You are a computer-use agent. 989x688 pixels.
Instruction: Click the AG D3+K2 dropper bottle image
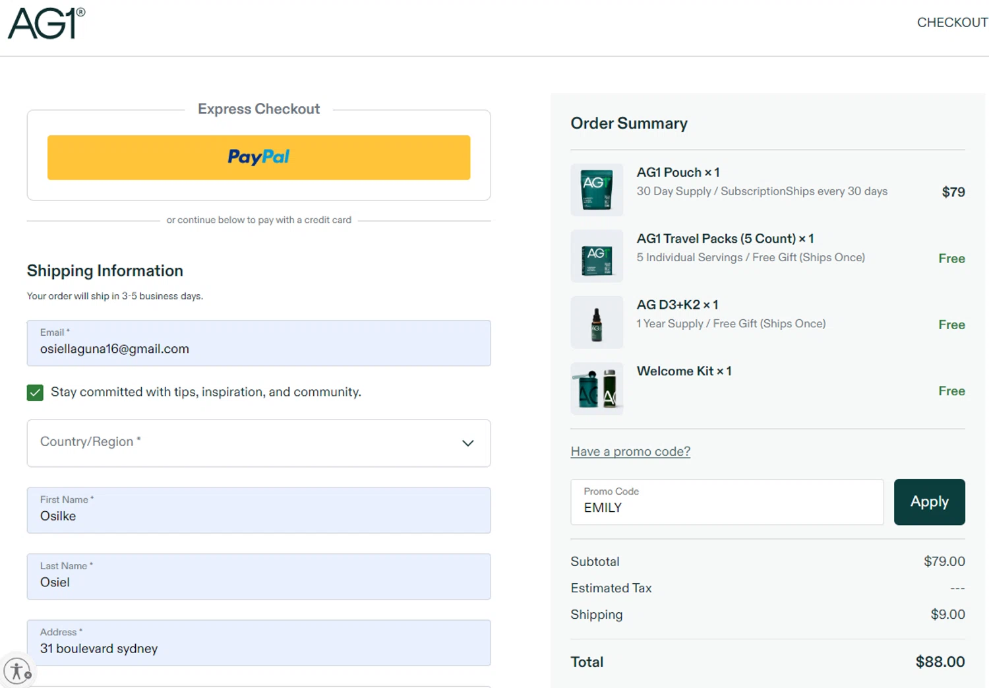click(597, 323)
